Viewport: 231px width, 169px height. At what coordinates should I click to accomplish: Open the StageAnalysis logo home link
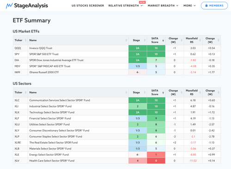pos(27,6)
